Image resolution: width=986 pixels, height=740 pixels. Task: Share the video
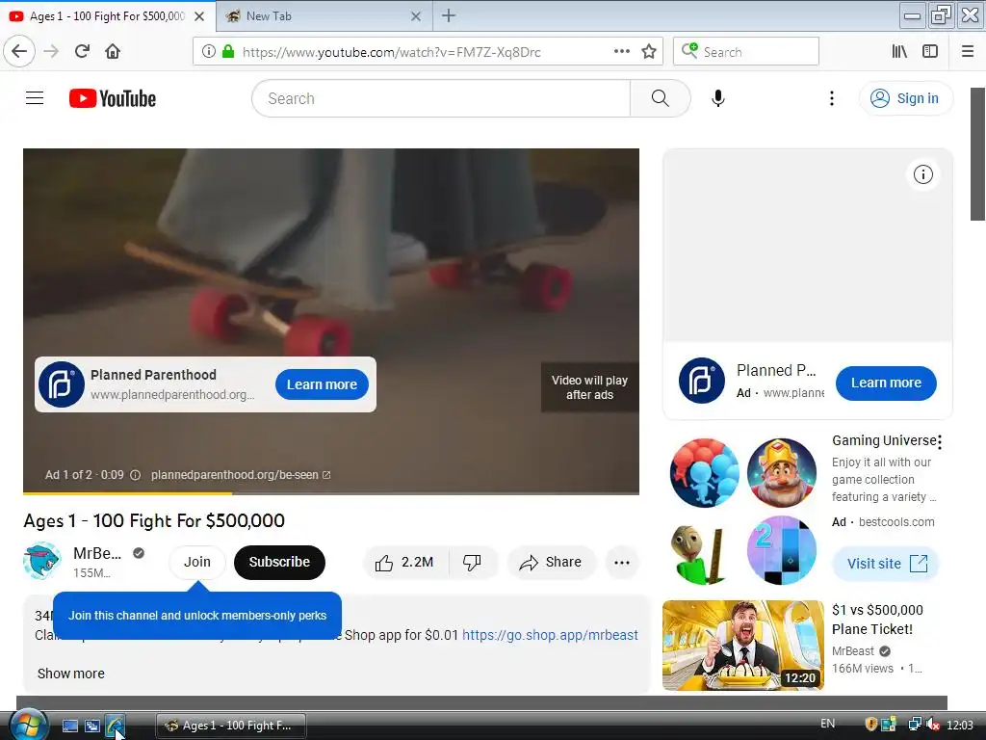pos(551,562)
